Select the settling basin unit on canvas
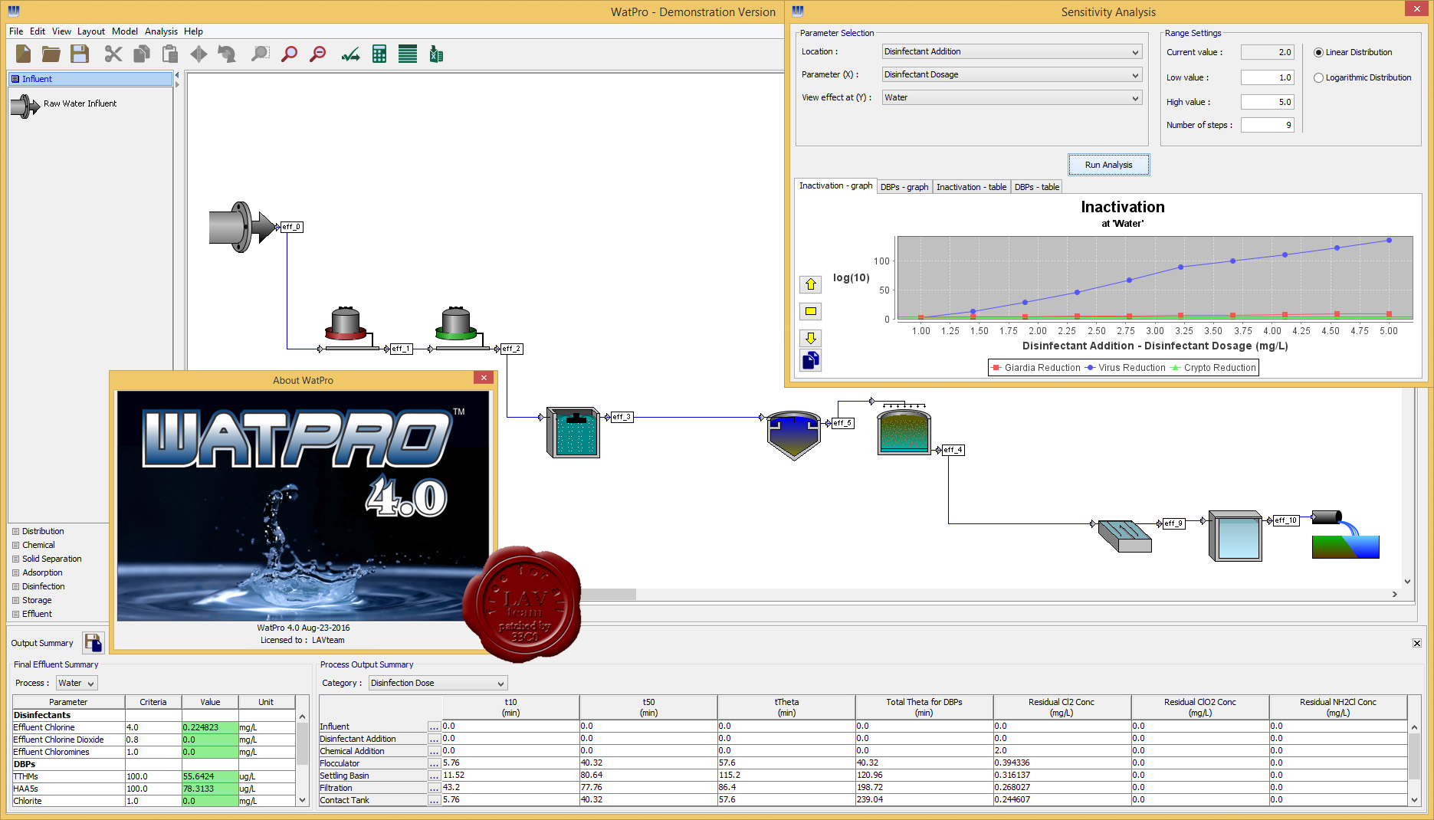The image size is (1434, 820). click(794, 435)
